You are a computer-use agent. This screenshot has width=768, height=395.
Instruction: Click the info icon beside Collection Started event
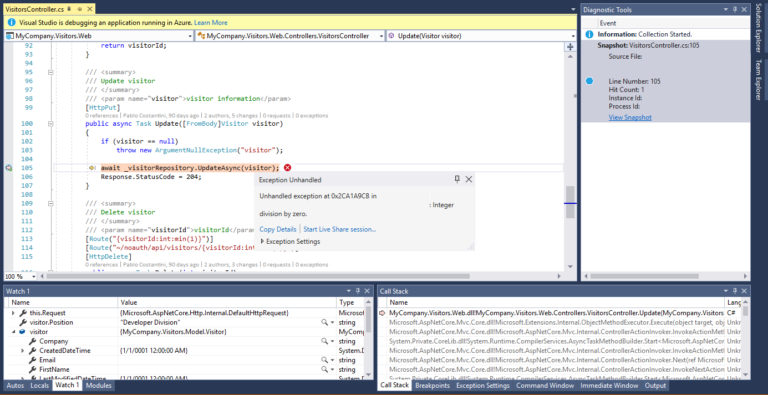click(x=589, y=34)
